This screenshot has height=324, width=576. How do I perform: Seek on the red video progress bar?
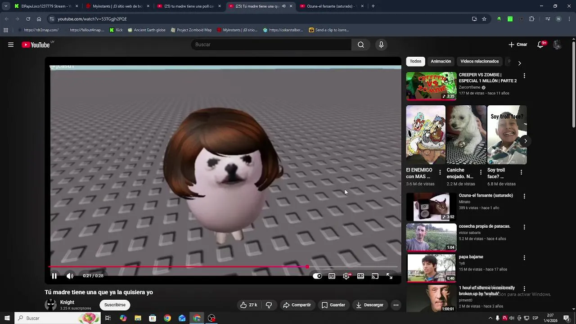224,267
